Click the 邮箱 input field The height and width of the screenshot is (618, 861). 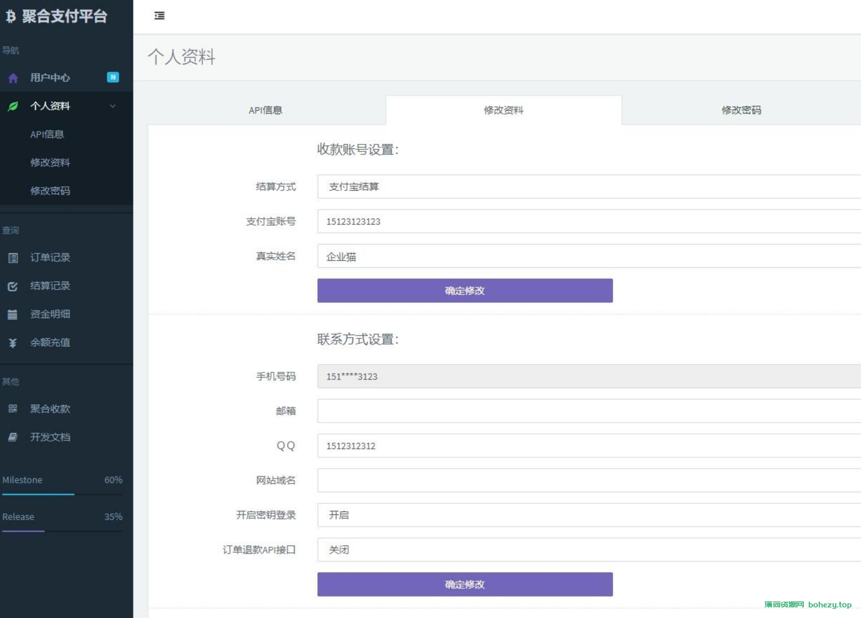[x=589, y=411]
